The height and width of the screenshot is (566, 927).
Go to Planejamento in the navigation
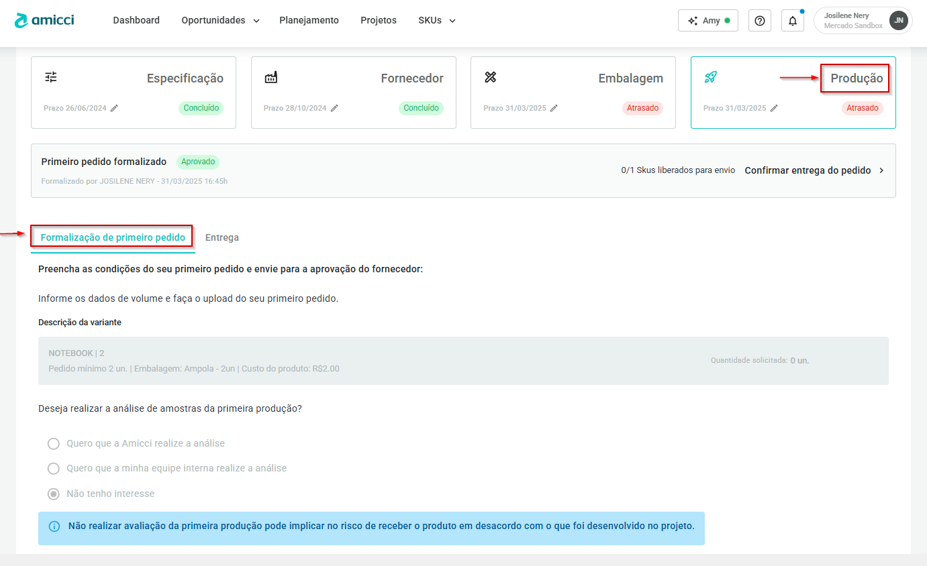point(309,20)
